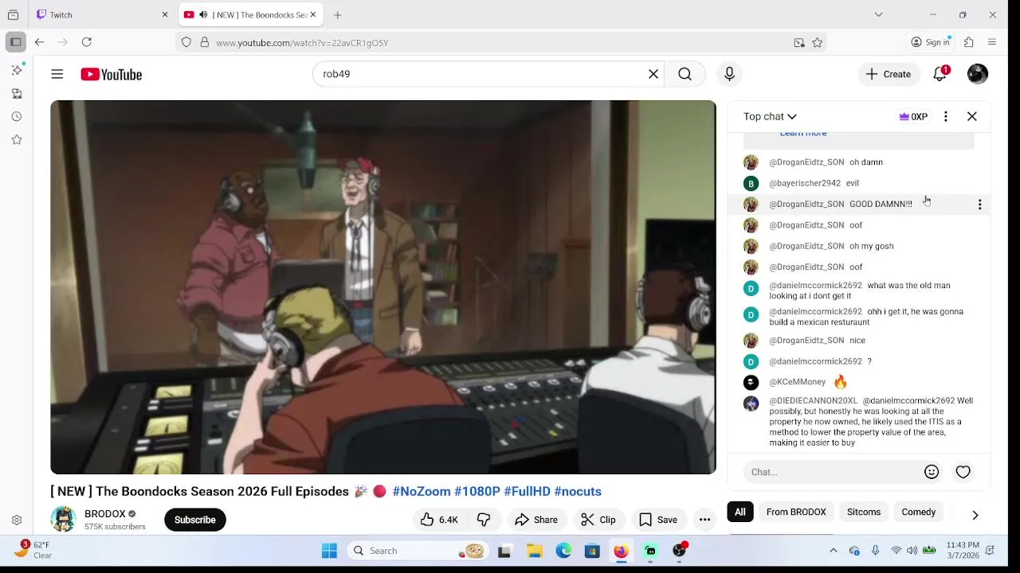Select the Sitcoms chip

864,512
